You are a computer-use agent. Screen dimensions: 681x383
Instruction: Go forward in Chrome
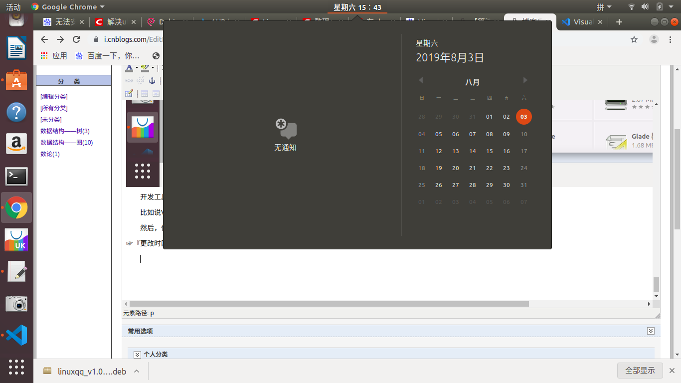[60, 39]
